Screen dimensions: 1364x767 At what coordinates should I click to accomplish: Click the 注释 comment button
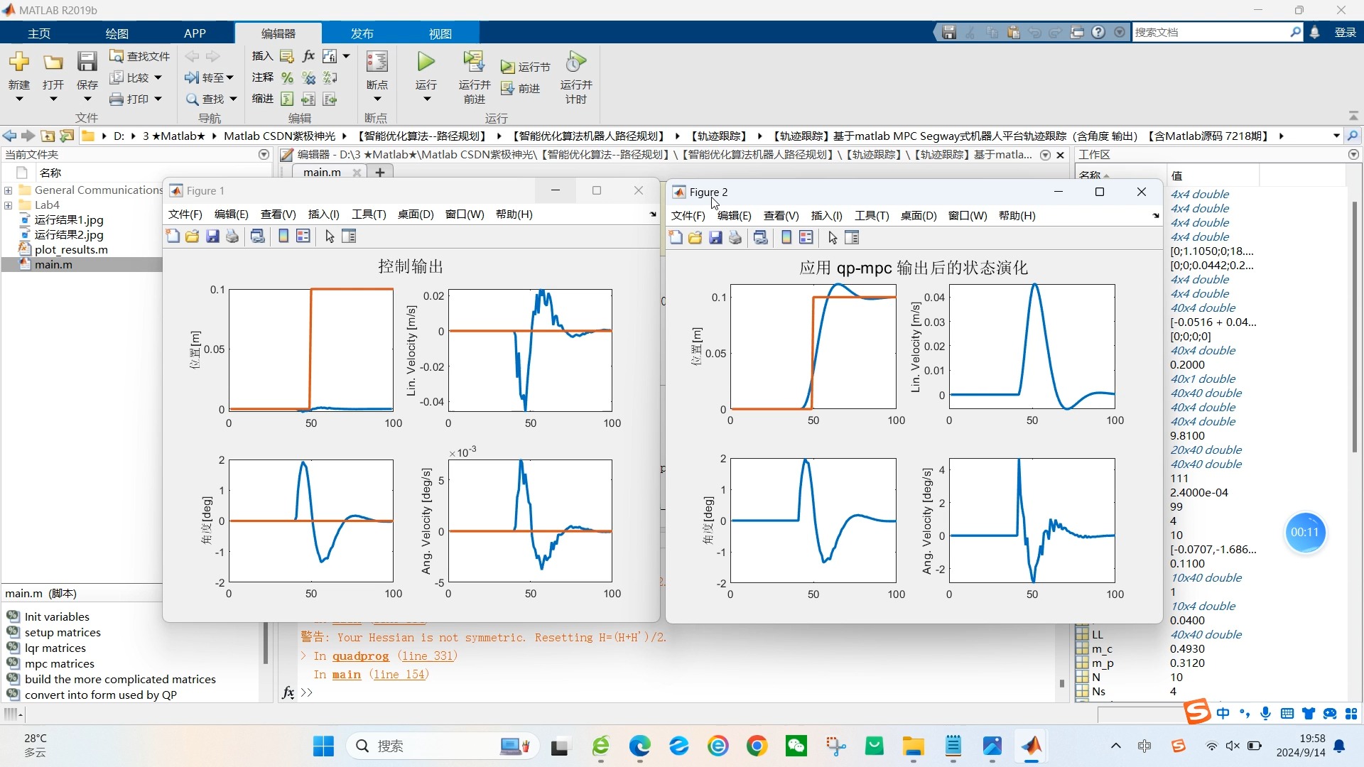[x=261, y=77]
